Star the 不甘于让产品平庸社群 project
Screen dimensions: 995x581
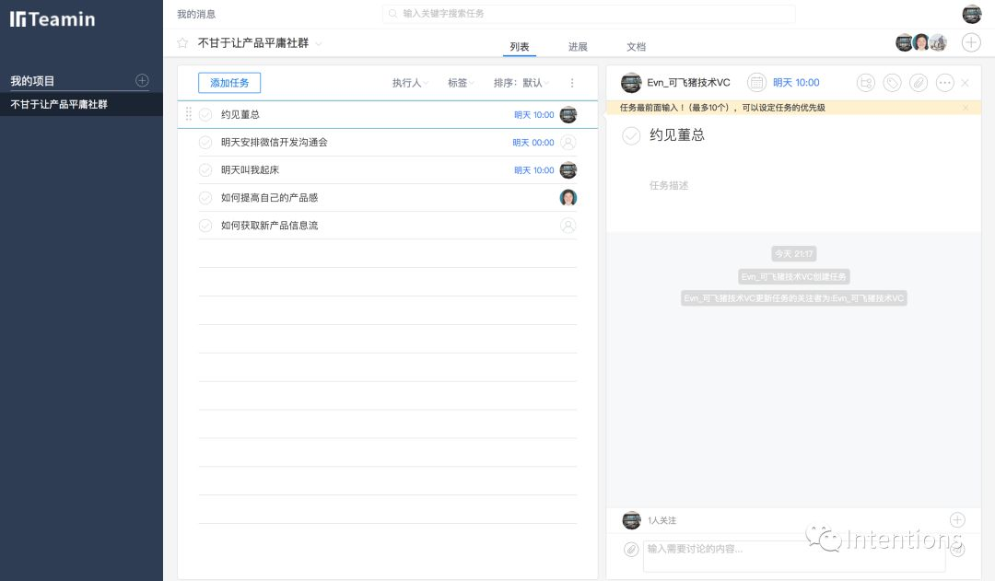pyautogui.click(x=182, y=43)
